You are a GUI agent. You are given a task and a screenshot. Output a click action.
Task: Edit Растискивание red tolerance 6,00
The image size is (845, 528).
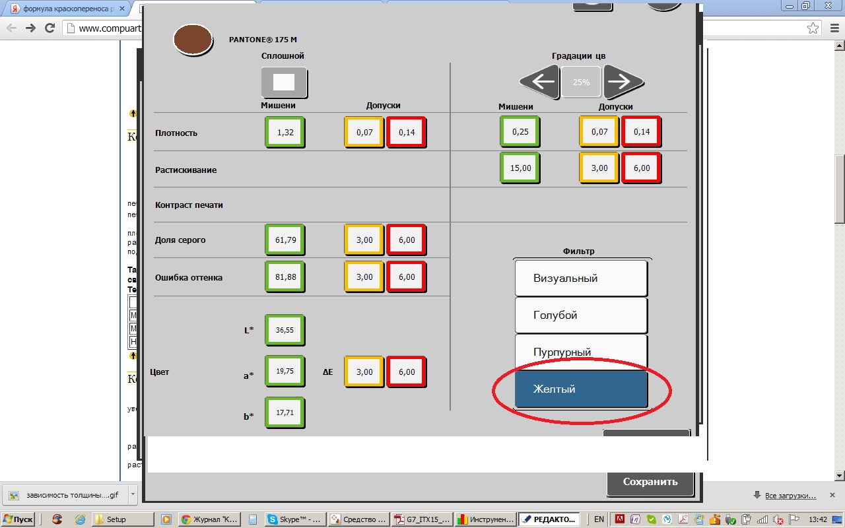pyautogui.click(x=641, y=168)
